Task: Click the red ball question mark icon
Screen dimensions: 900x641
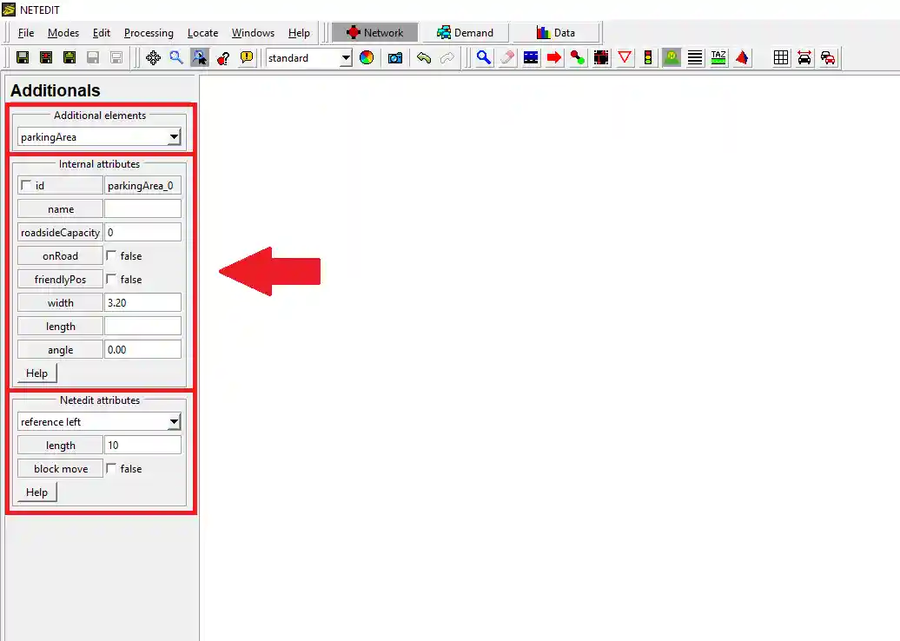Action: point(223,58)
